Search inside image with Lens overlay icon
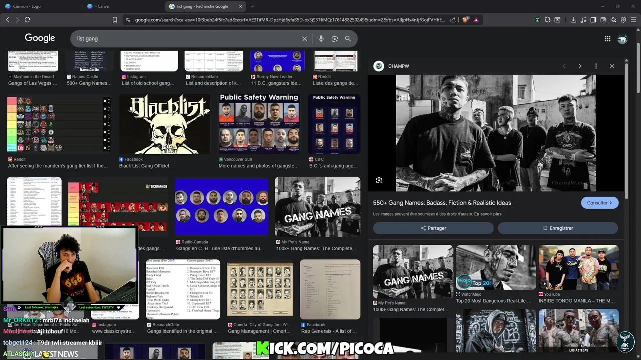Viewport: 641px width, 360px height. [379, 180]
